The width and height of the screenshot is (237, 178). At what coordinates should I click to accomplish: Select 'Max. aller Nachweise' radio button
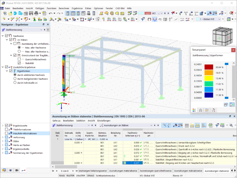[19, 47]
